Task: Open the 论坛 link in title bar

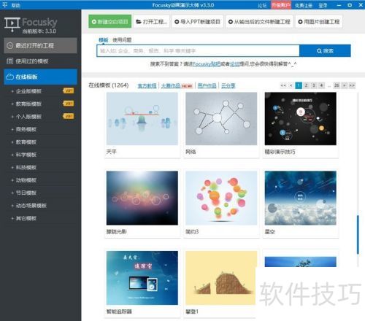Action: tap(262, 5)
